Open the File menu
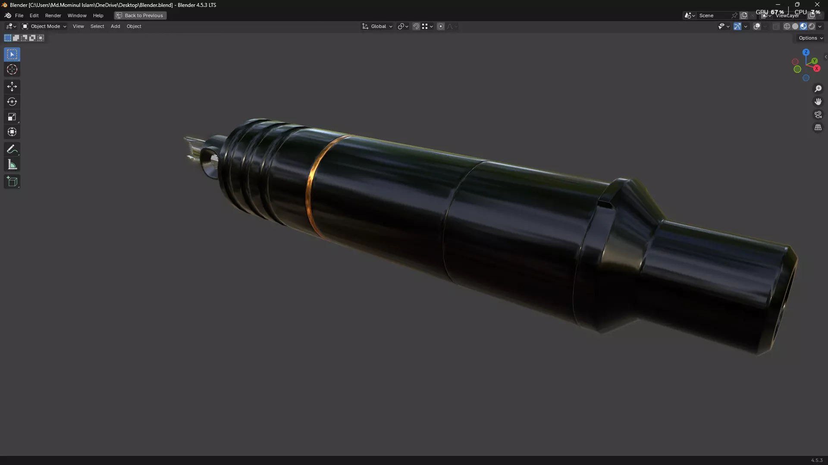The width and height of the screenshot is (828, 465). click(x=19, y=15)
